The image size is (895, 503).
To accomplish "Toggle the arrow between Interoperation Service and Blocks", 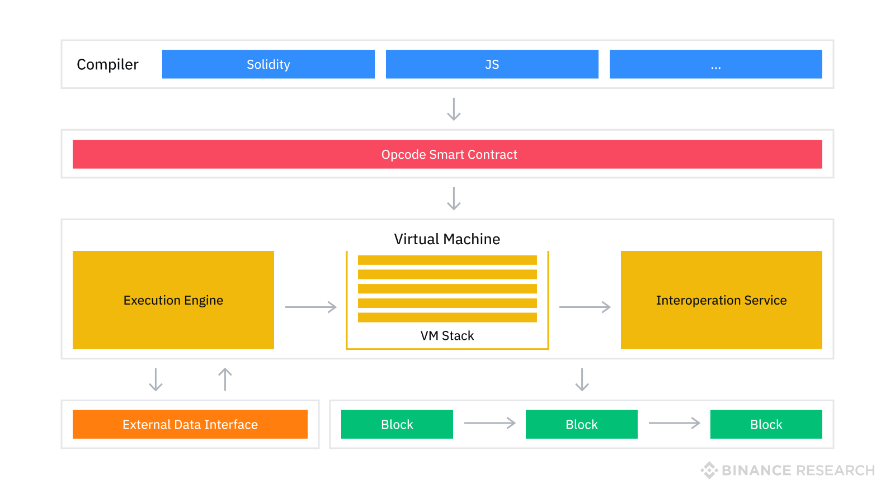I will pyautogui.click(x=583, y=379).
